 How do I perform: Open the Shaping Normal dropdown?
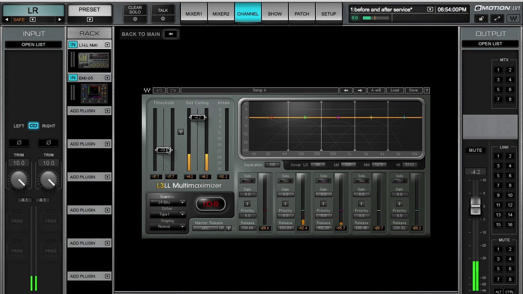[167, 227]
